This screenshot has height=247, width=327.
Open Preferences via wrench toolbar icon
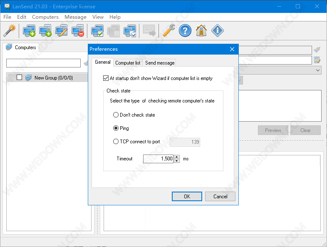pos(168,30)
